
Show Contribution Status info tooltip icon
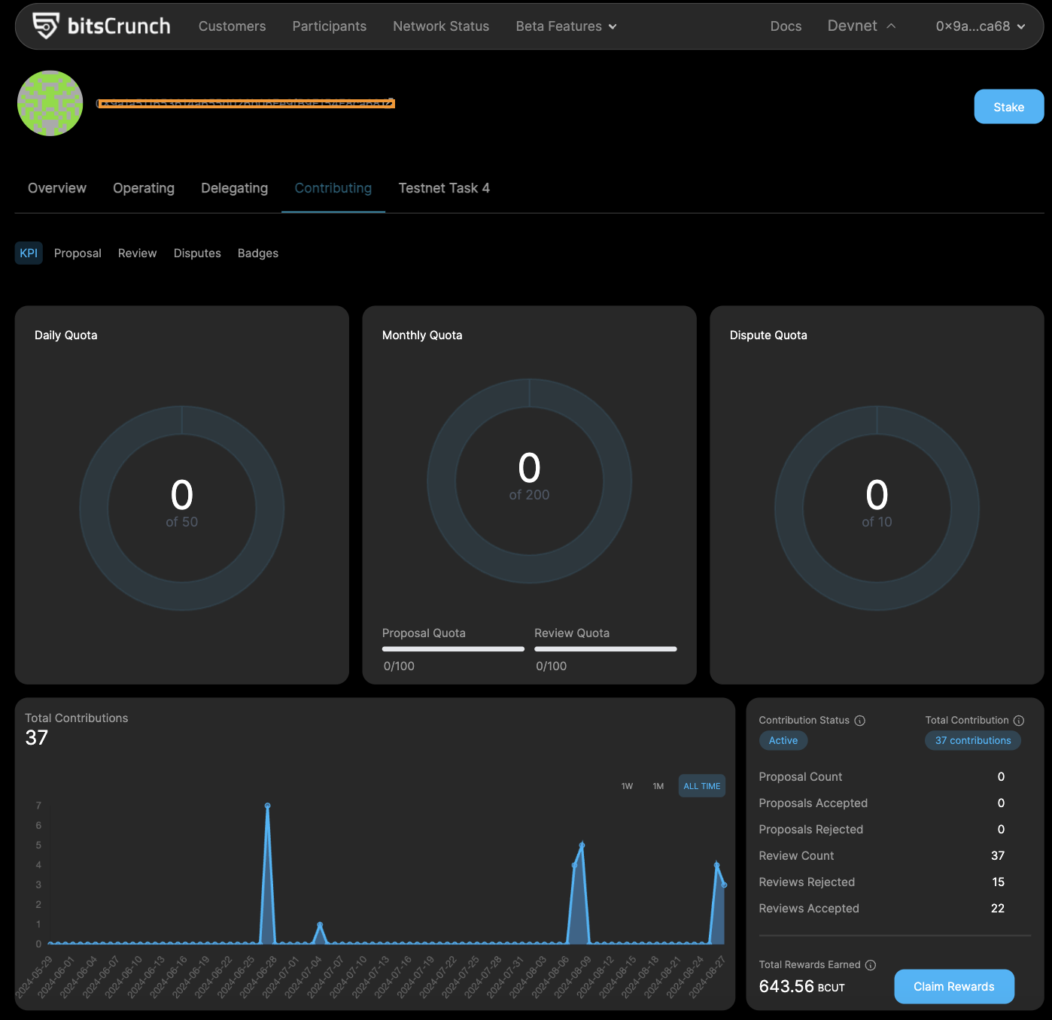(x=859, y=721)
